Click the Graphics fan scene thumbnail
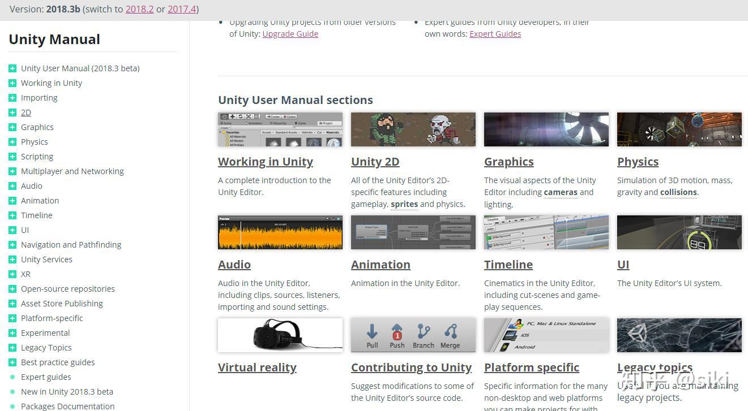 pyautogui.click(x=546, y=129)
